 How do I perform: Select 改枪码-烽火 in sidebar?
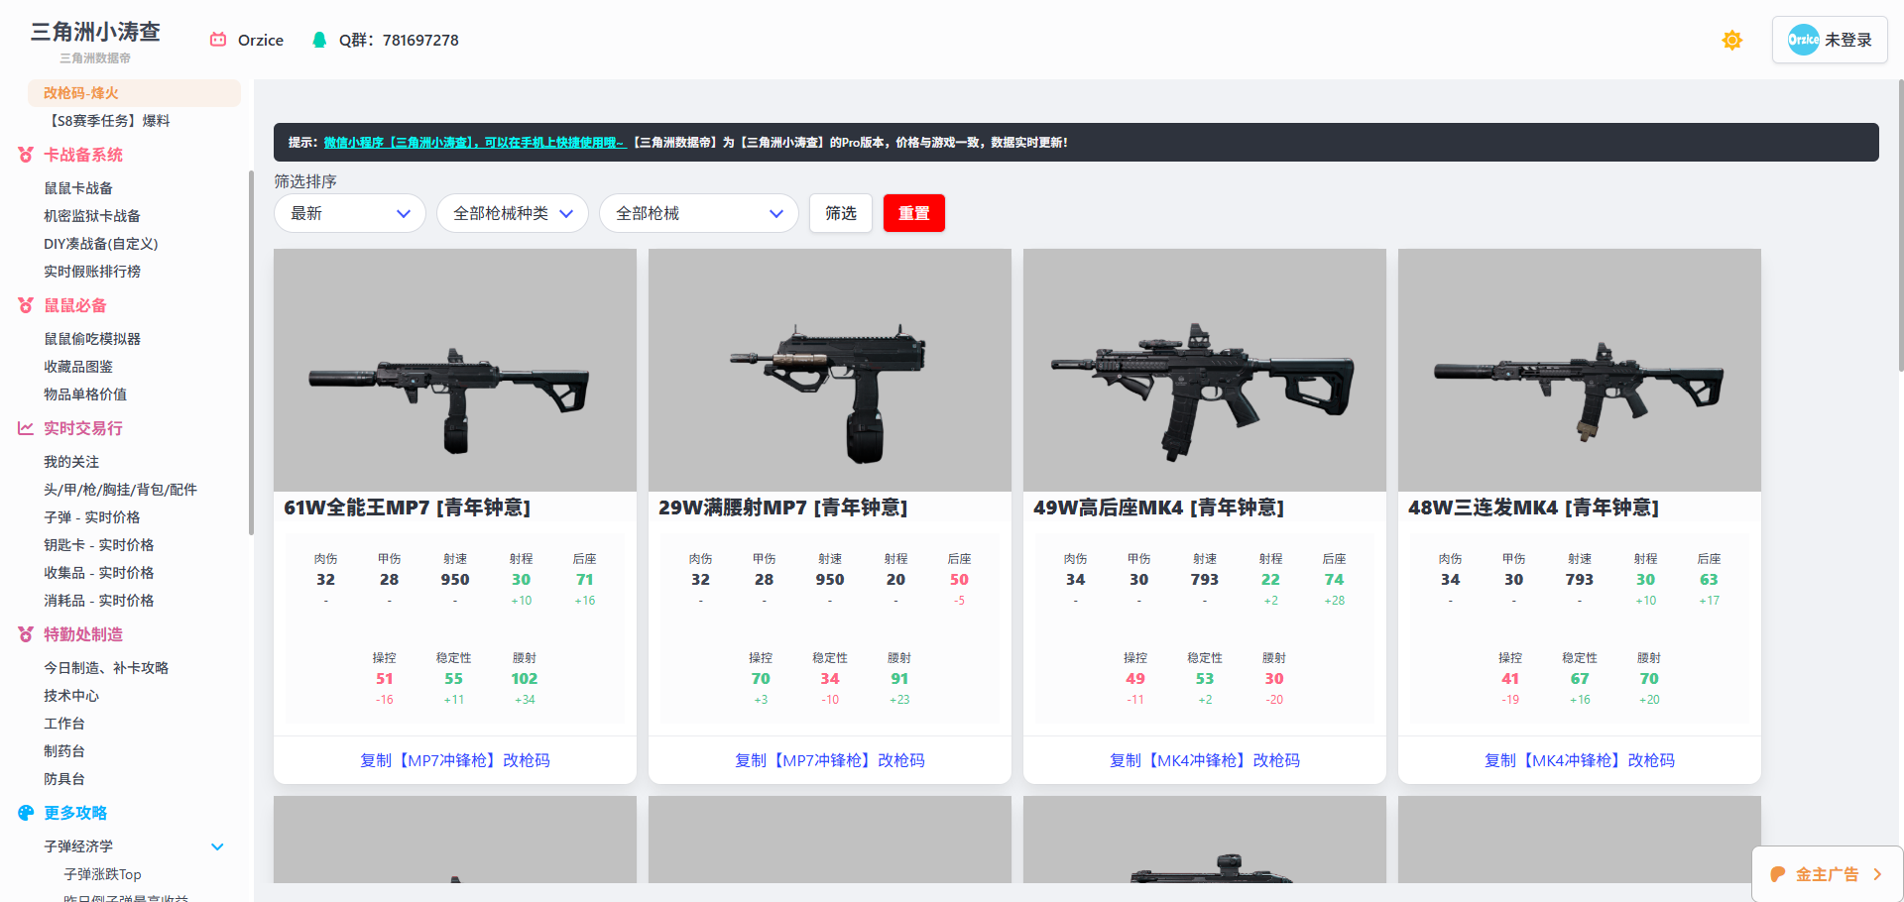point(81,93)
